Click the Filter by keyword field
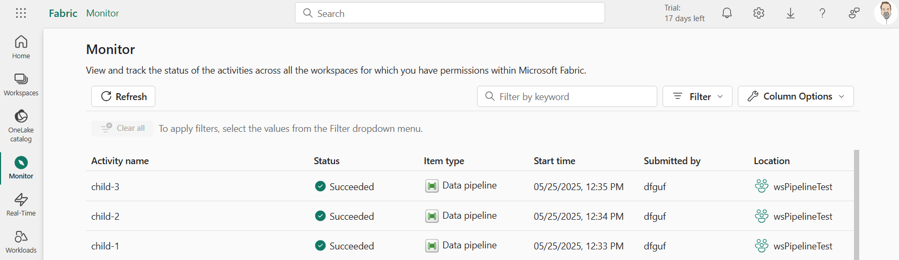The height and width of the screenshot is (260, 899). pyautogui.click(x=567, y=96)
